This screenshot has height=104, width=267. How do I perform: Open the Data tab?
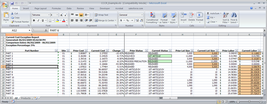[x=69, y=8]
